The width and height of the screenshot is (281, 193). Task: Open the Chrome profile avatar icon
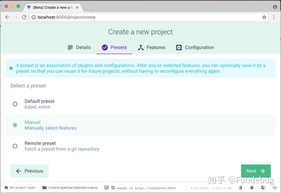point(275,7)
